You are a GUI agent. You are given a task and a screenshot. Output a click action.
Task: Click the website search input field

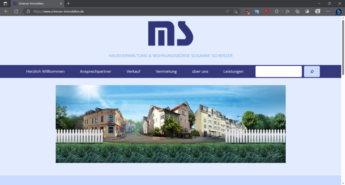[x=279, y=71]
